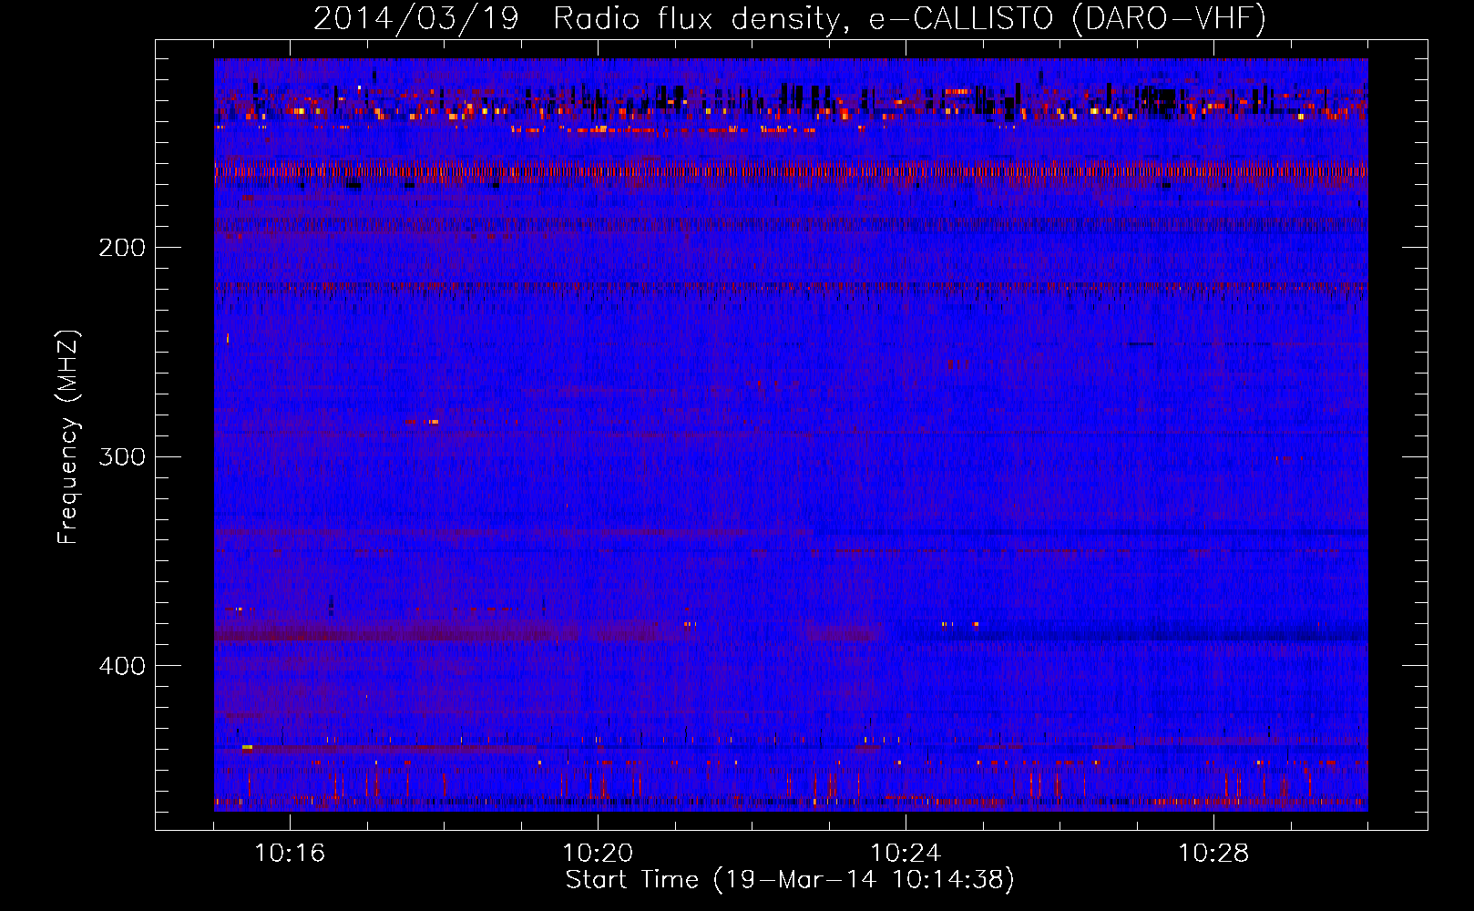Click the "200" frequency tick label

(x=122, y=248)
